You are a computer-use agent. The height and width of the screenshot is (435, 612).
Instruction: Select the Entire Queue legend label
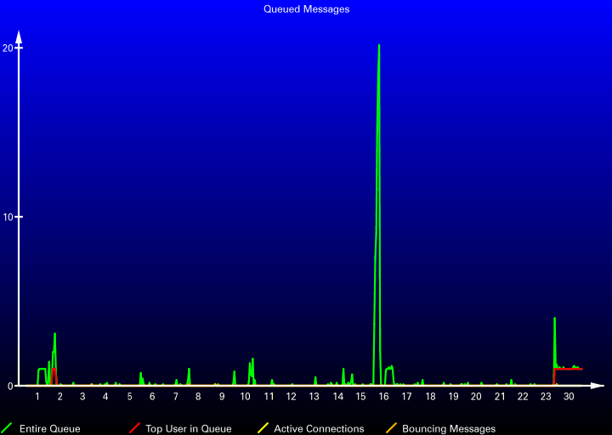[49, 429]
